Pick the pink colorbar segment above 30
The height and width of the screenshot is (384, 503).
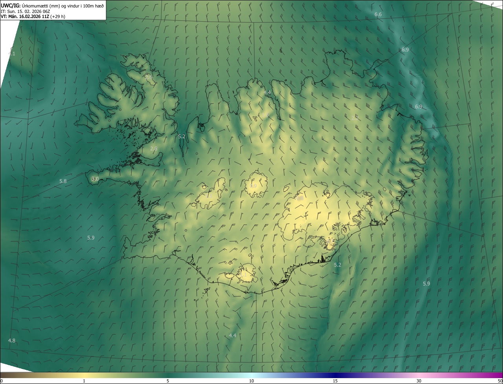pos(419,375)
